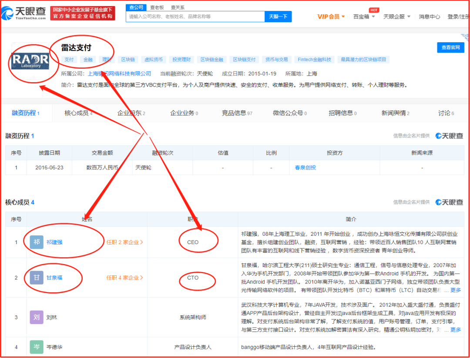
Task: Switch to the 竞品信息 tab
Action: click(x=237, y=113)
